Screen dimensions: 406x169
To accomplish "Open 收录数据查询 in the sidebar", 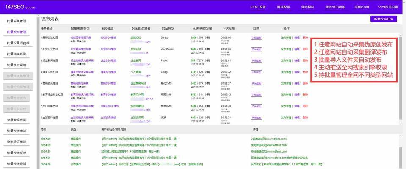I will click(17, 120).
